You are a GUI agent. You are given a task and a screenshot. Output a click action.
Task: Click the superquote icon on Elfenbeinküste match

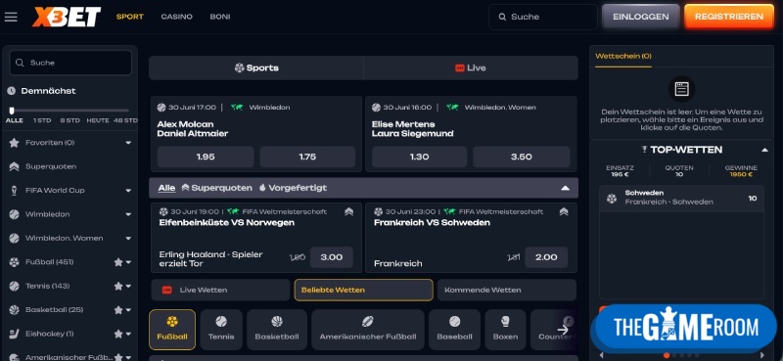[x=349, y=211]
